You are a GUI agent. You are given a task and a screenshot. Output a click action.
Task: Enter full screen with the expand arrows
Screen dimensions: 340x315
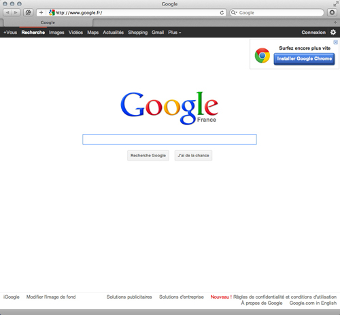click(x=335, y=4)
